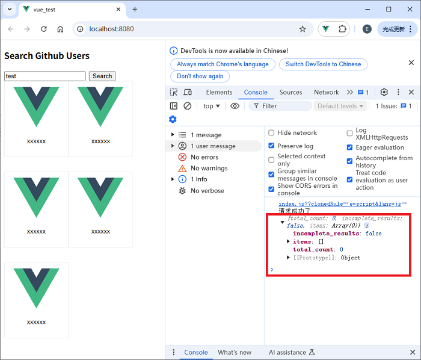
Task: Click the inspect element picker icon
Action: coord(174,92)
